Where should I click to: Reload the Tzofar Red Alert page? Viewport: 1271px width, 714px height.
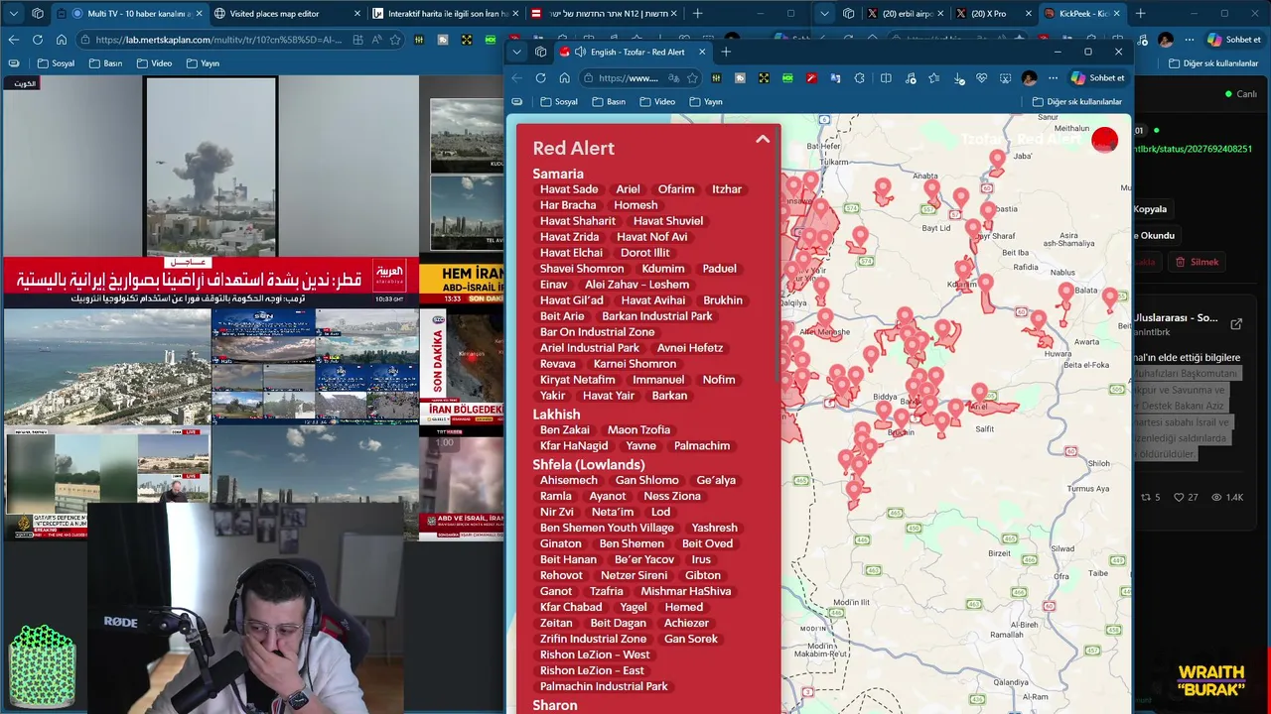(540, 78)
